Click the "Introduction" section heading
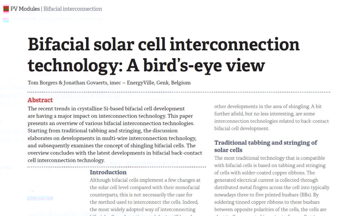Screen dimensions: 357x216 [108, 172]
